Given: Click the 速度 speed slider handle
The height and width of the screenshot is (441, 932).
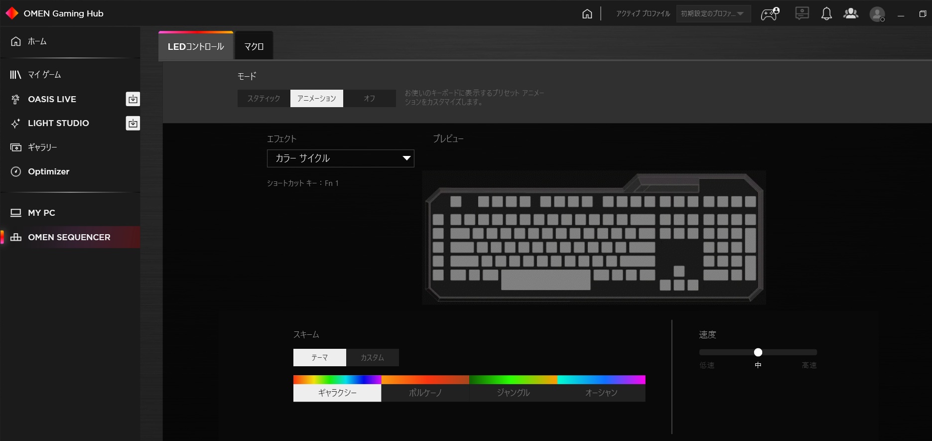Looking at the screenshot, I should point(758,352).
